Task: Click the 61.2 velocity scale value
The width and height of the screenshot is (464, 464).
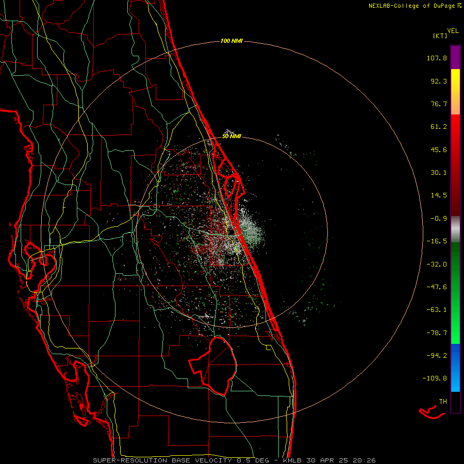Action: point(439,127)
